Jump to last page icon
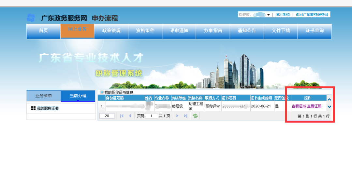 [185, 116]
